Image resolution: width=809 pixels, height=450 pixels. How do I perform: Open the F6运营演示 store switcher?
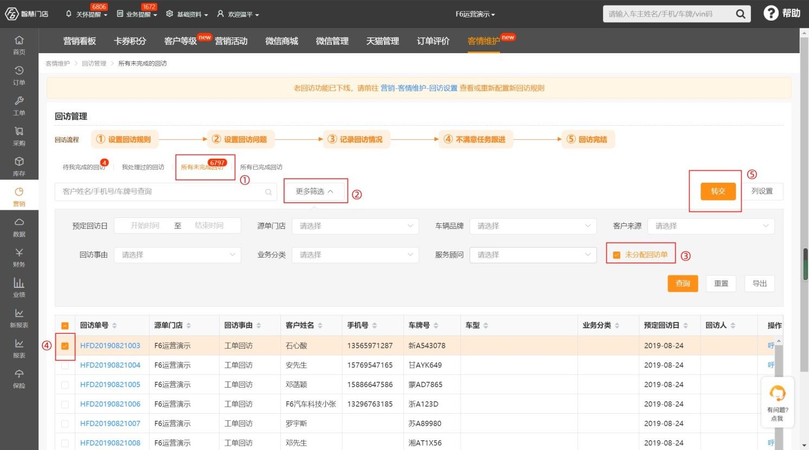coord(475,14)
